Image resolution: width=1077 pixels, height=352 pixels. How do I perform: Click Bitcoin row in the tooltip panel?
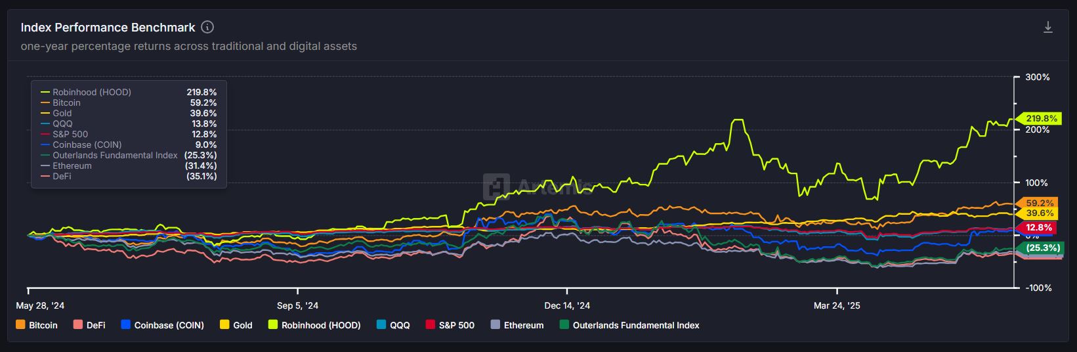tap(129, 103)
